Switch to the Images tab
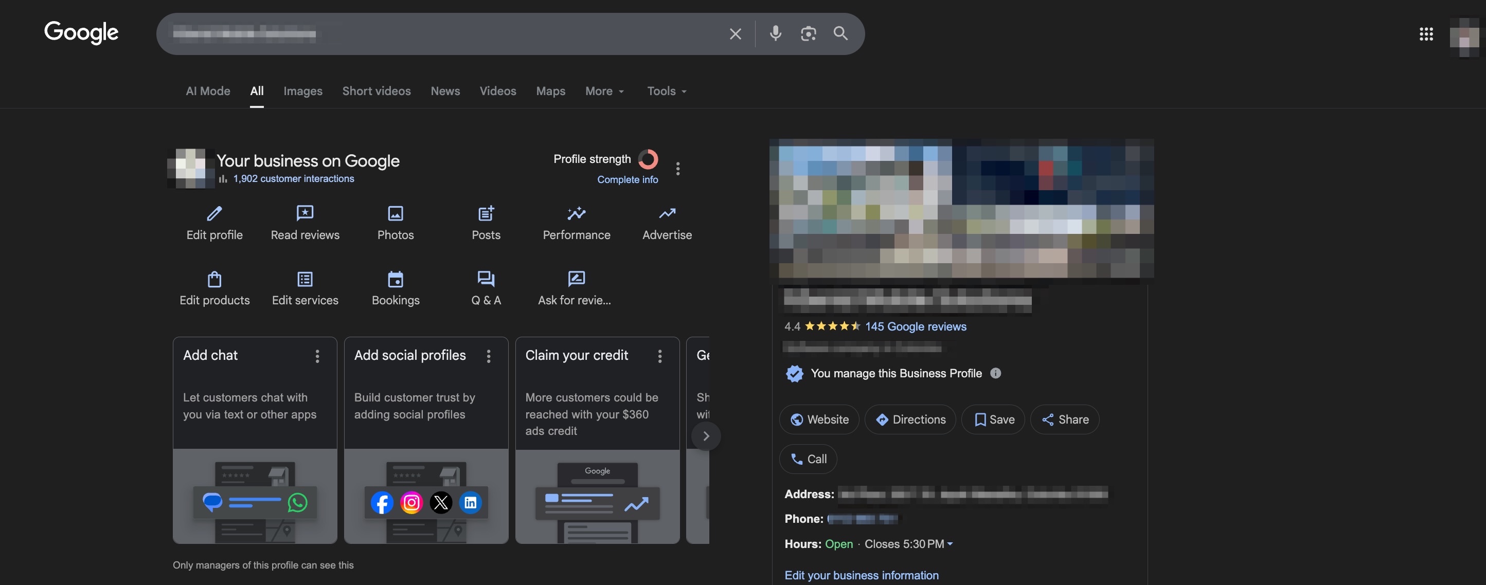Image resolution: width=1486 pixels, height=585 pixels. tap(302, 91)
